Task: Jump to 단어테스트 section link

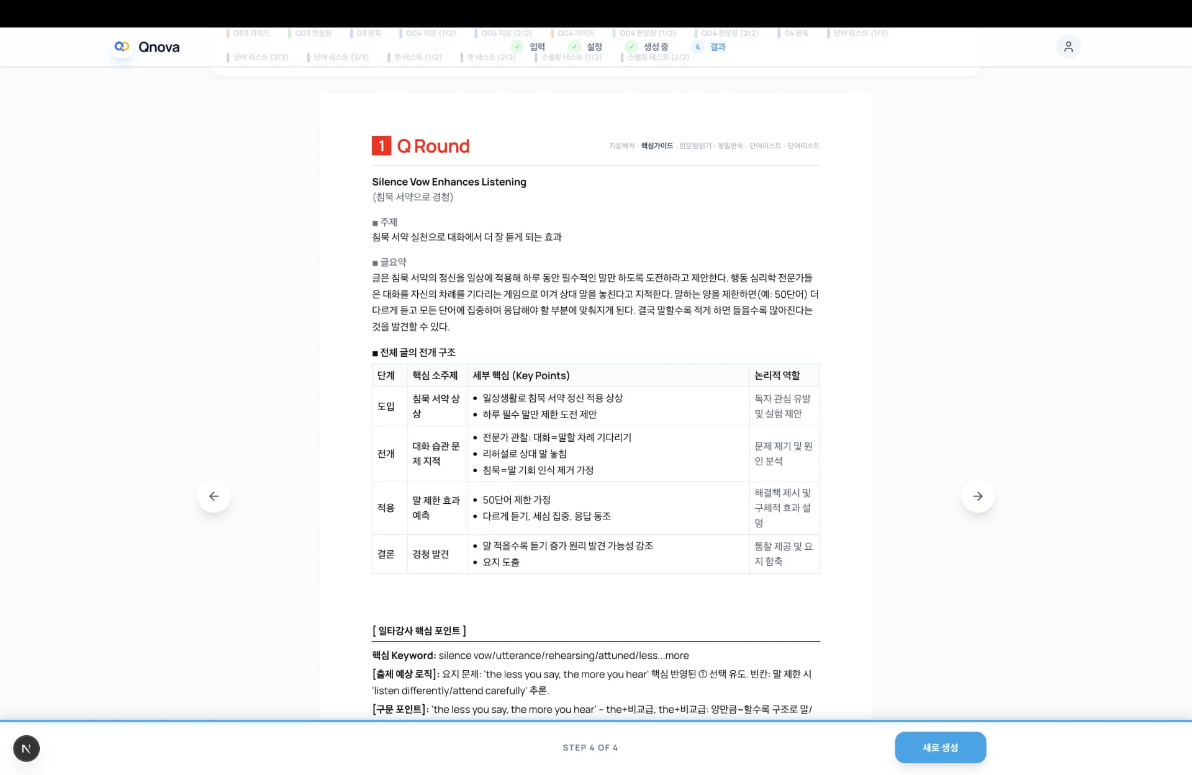Action: click(803, 146)
